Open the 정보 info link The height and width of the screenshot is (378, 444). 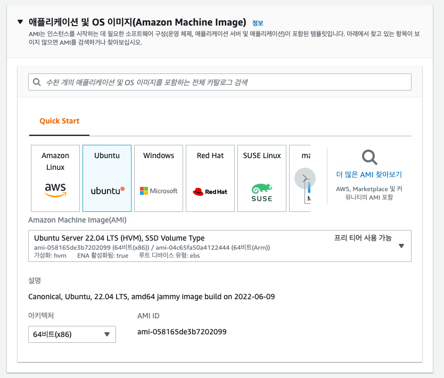[258, 23]
